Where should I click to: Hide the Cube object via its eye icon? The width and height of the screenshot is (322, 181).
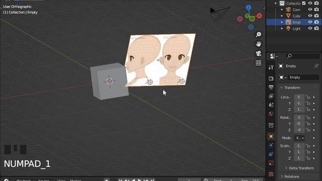tap(310, 16)
